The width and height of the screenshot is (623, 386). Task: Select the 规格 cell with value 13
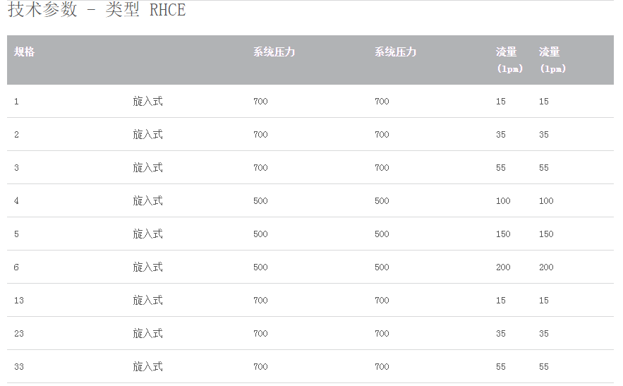click(x=19, y=301)
